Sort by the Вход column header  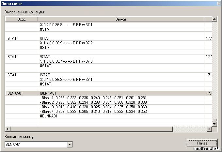[x=22, y=19]
